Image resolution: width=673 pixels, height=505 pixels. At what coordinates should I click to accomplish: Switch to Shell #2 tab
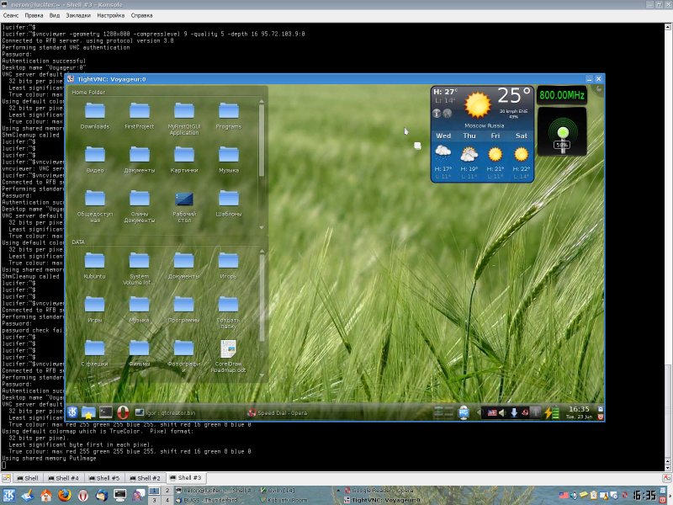tap(144, 477)
